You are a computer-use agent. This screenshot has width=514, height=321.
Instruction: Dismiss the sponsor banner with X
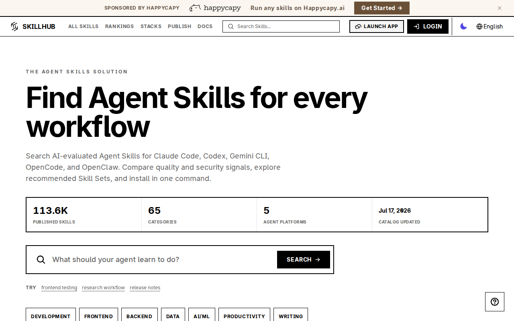(x=500, y=8)
